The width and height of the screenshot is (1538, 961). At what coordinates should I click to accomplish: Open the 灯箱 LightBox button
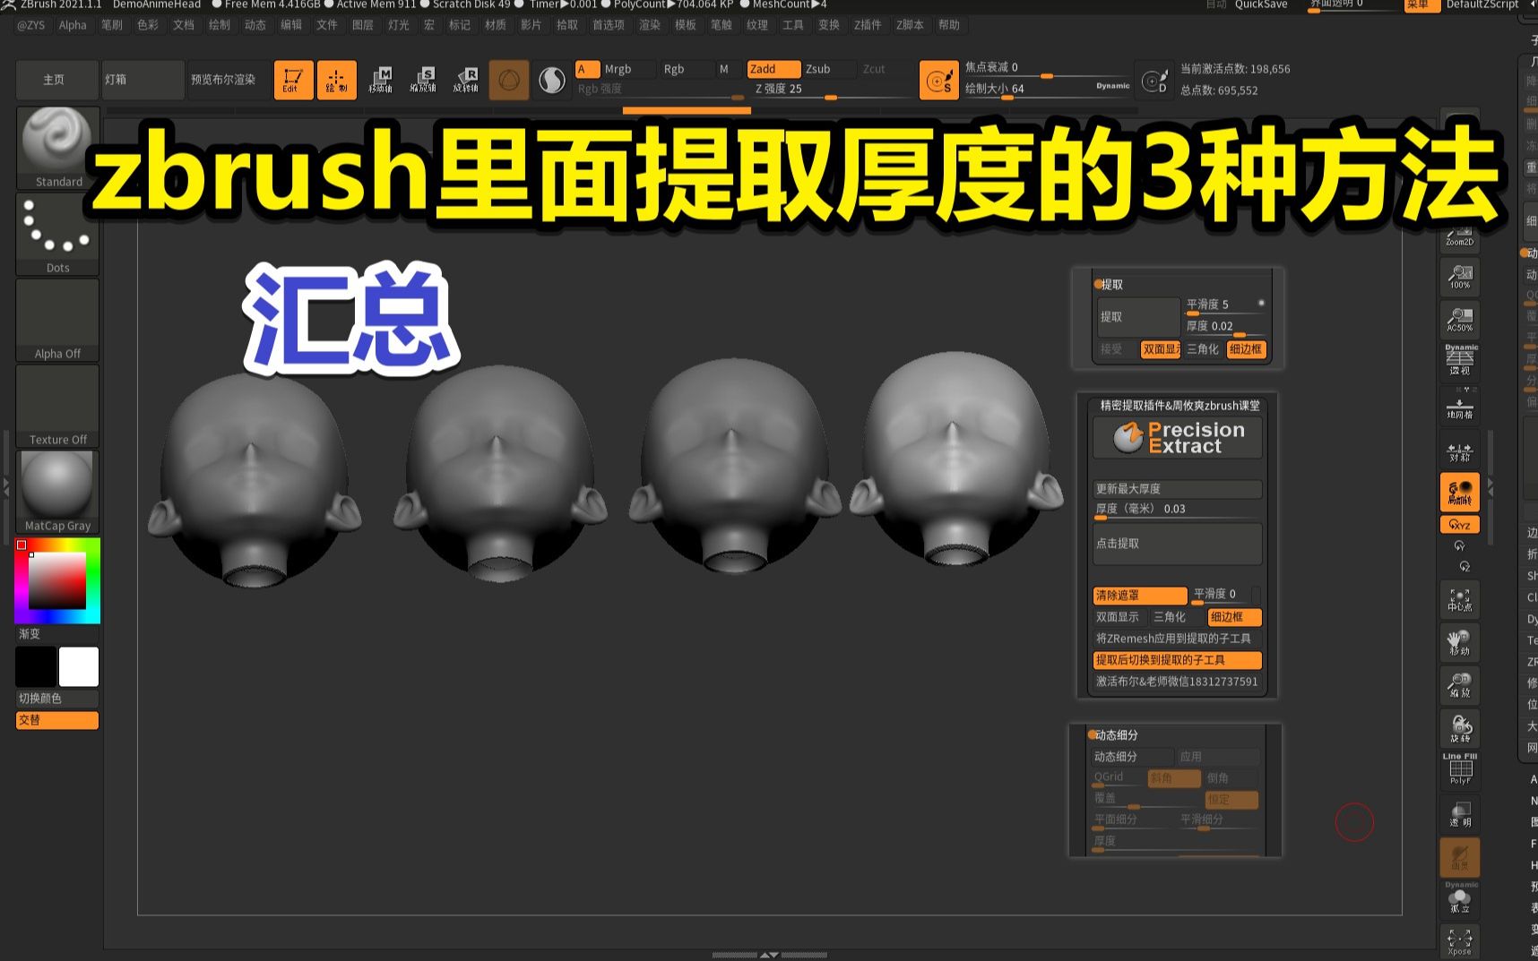143,80
